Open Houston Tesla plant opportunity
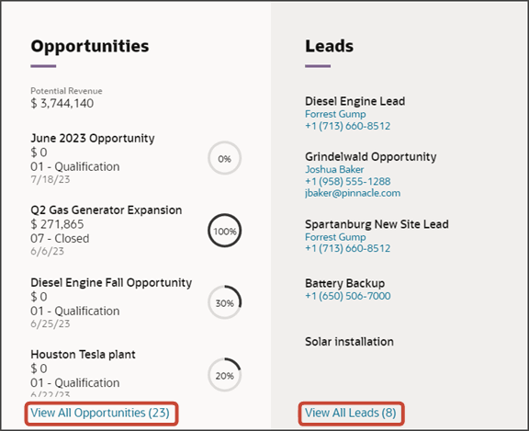Viewport: 529px width, 431px height. pyautogui.click(x=83, y=355)
